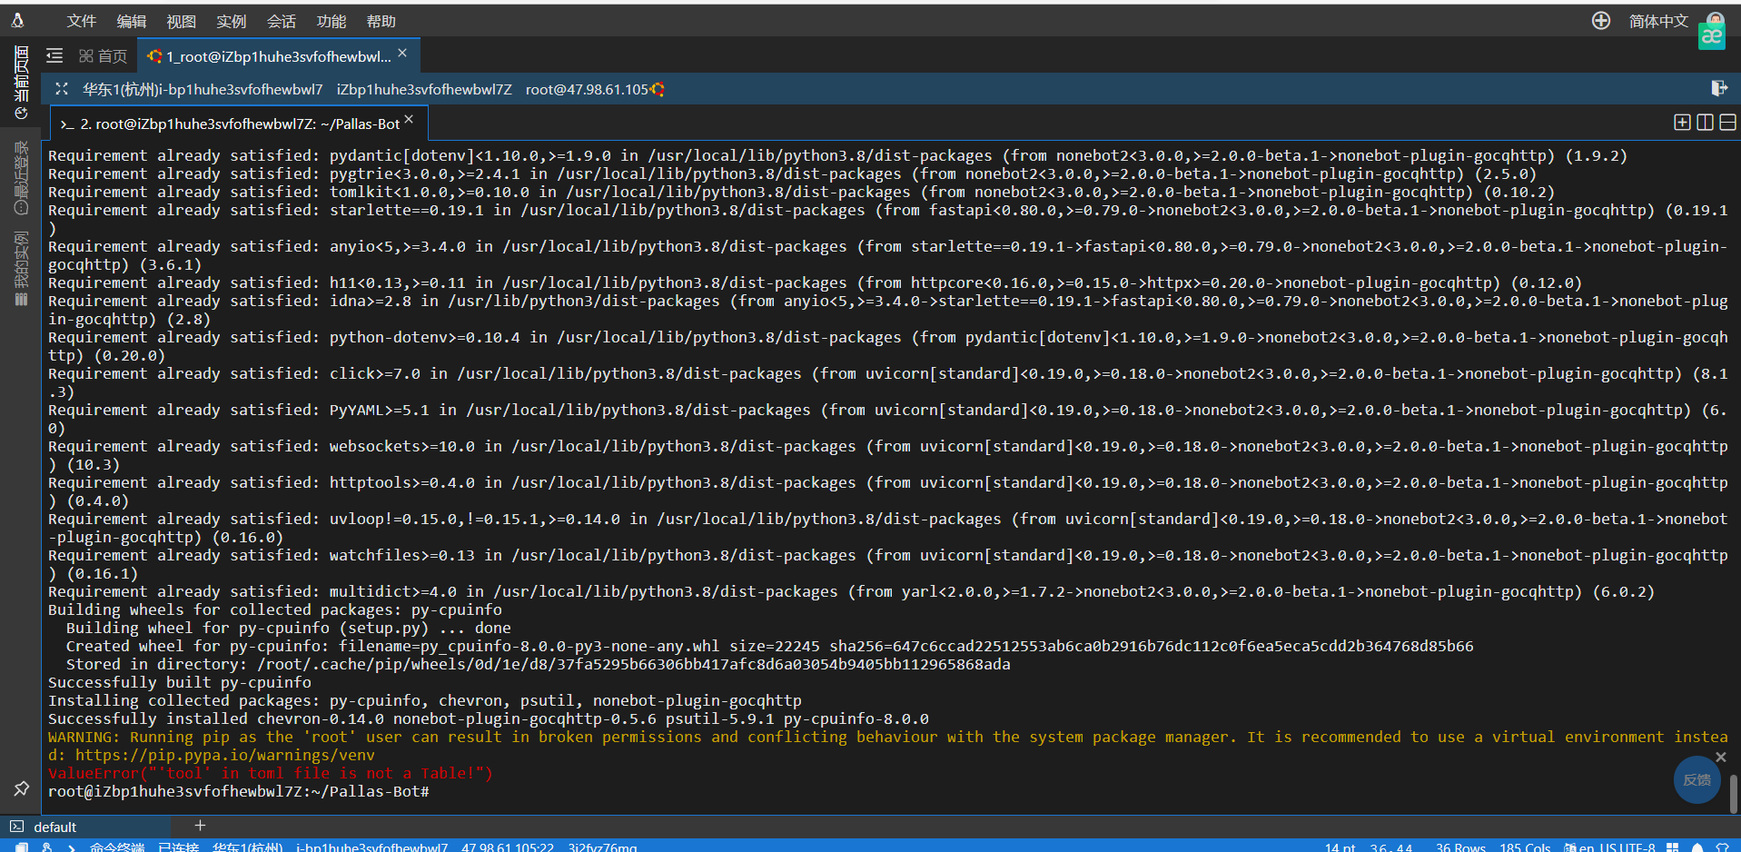
Task: Open the 视图 menu
Action: (x=181, y=21)
